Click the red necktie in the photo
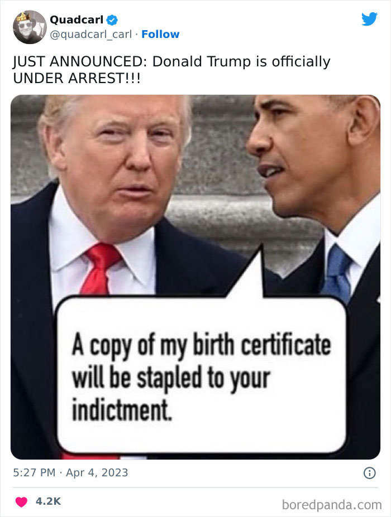 coord(100,269)
